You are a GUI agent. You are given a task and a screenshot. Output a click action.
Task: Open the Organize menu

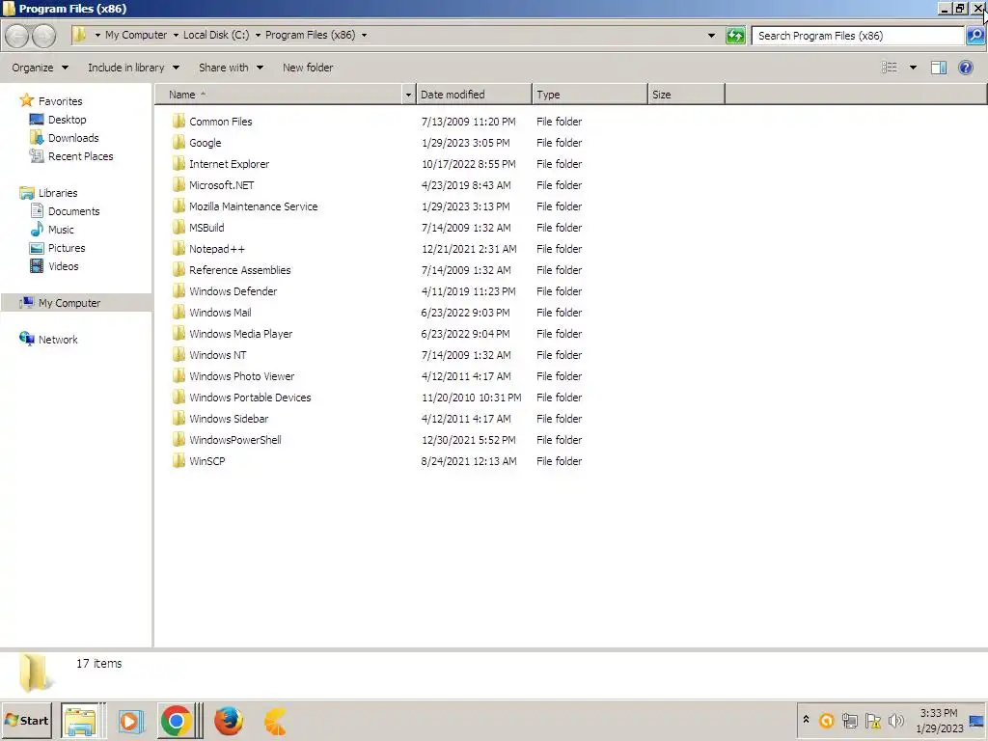(40, 68)
